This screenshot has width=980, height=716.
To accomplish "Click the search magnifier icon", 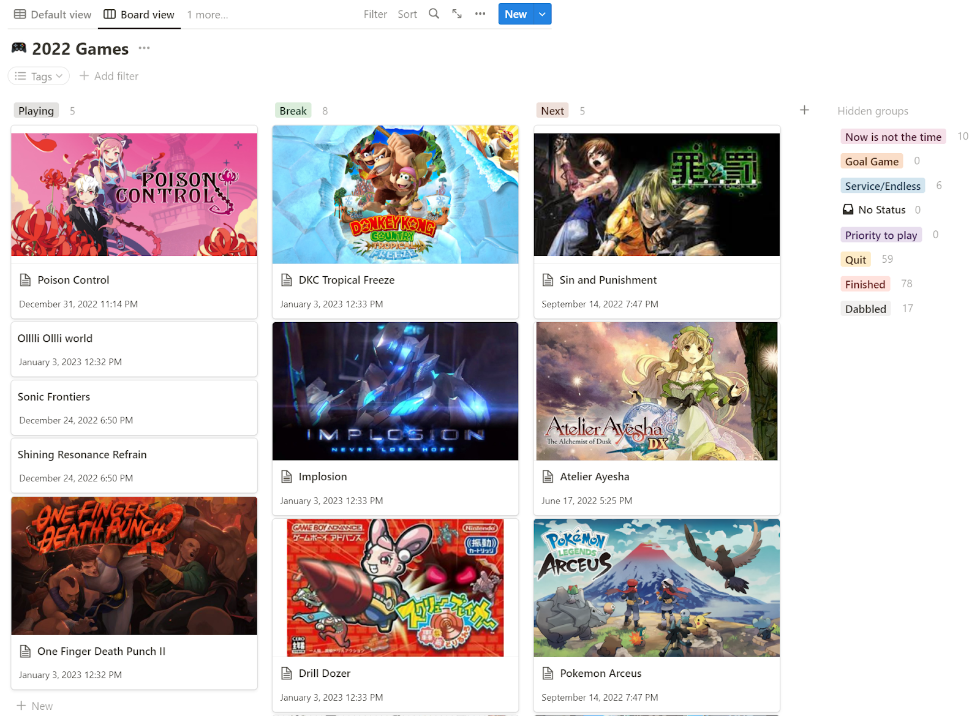I will (x=434, y=13).
